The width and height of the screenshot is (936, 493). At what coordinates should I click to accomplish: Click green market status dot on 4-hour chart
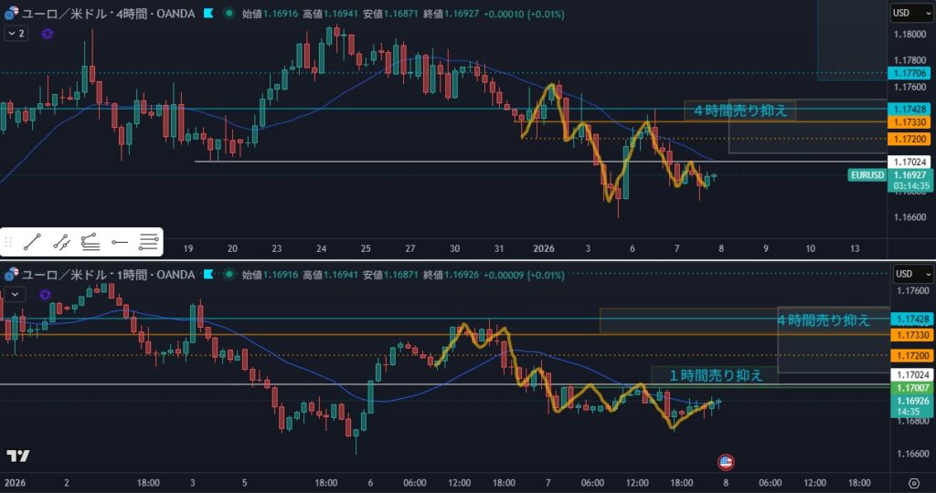228,14
